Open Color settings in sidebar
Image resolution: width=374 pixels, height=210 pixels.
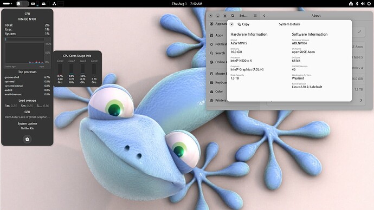pyautogui.click(x=217, y=91)
